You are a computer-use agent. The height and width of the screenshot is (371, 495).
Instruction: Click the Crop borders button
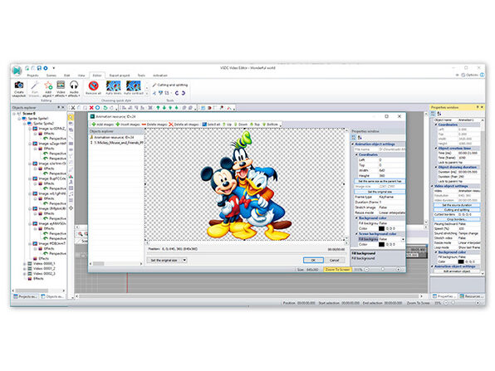[457, 219]
